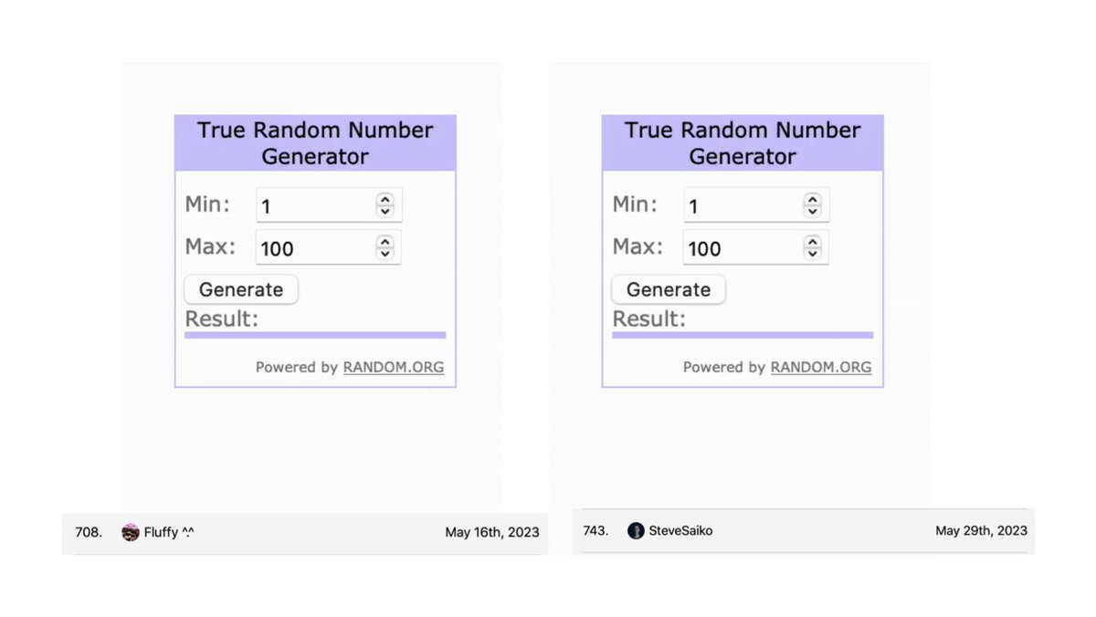Open RANDOM.ORG link in left widget
The width and height of the screenshot is (1096, 617).
(x=394, y=367)
